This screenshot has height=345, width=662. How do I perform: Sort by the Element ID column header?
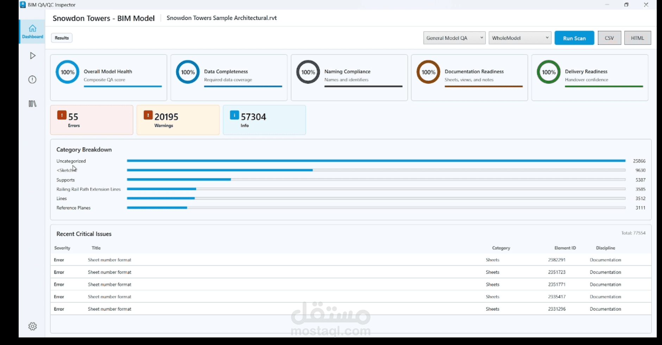[x=565, y=248]
